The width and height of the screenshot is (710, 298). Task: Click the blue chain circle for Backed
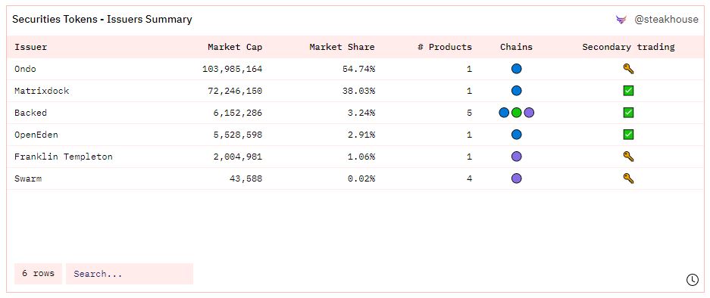point(504,113)
